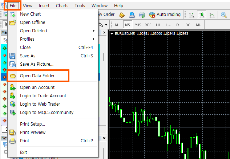230x159 pixels.
Task: Click the zoom in magnifier icon
Action: tap(223, 15)
